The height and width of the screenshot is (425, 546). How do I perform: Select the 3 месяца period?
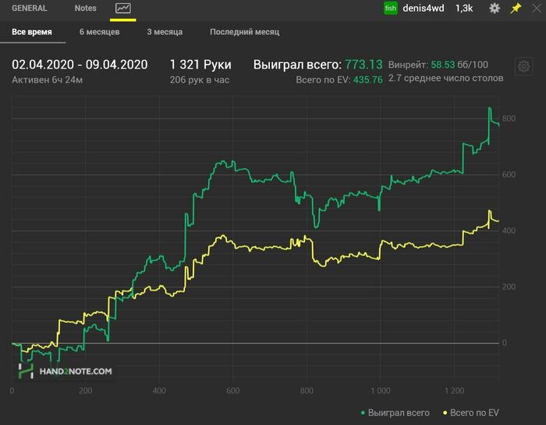(165, 32)
